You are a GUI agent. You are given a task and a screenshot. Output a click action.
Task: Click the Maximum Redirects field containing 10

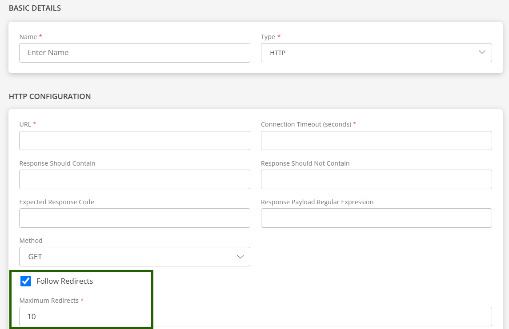click(255, 317)
